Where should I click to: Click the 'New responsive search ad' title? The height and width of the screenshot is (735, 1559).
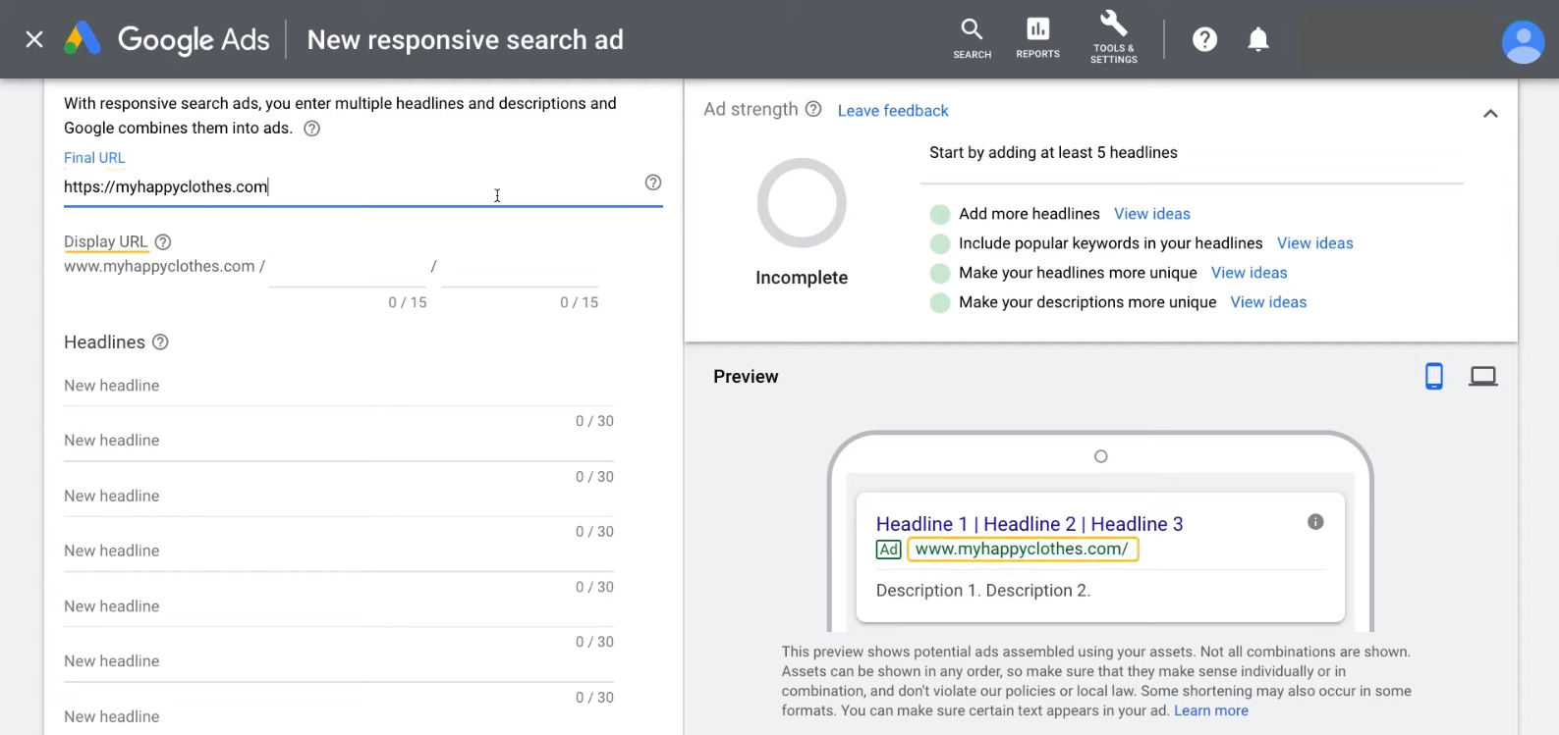tap(466, 40)
